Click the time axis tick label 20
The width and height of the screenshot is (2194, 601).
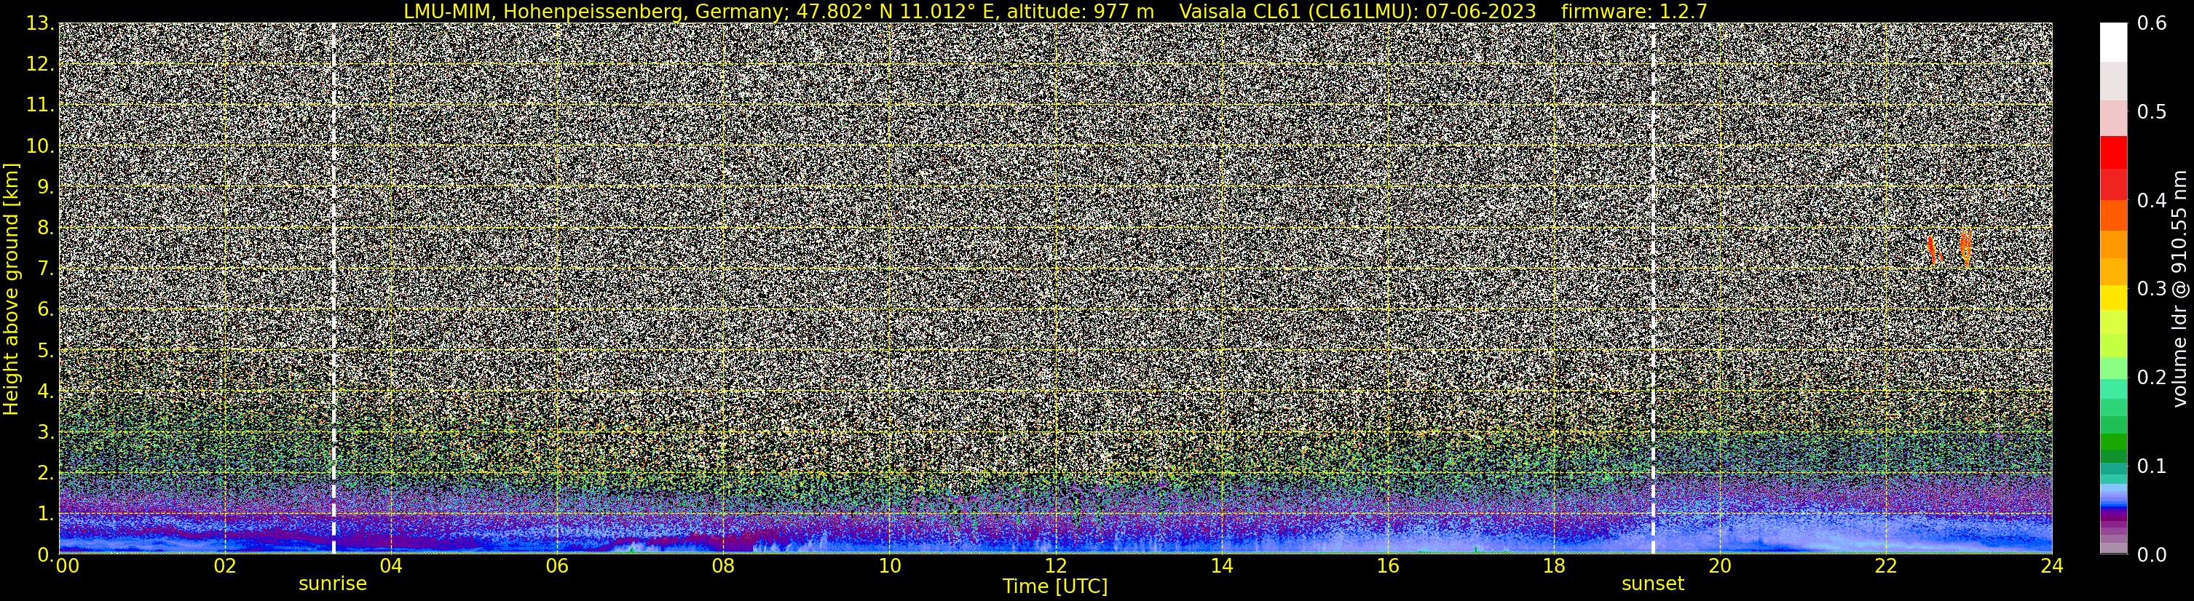[x=1720, y=566]
